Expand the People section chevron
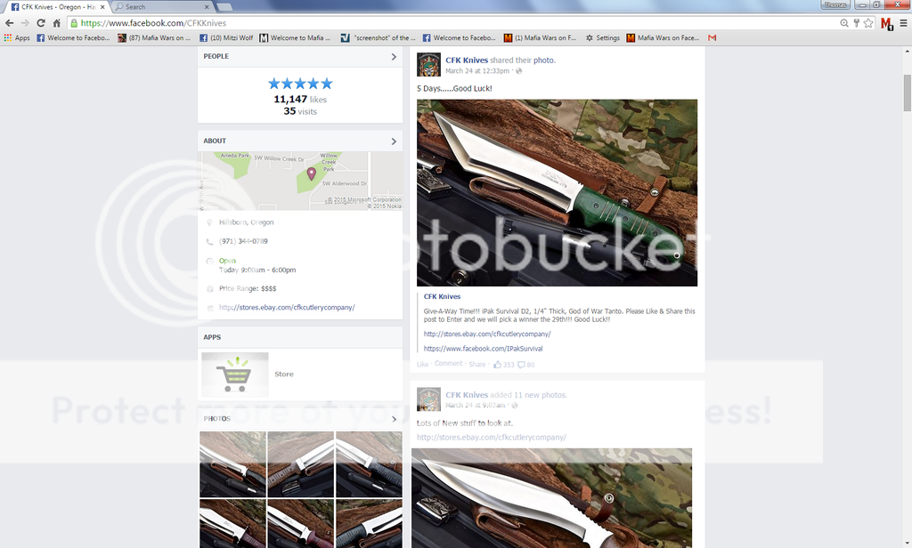The width and height of the screenshot is (912, 548). pyautogui.click(x=394, y=57)
